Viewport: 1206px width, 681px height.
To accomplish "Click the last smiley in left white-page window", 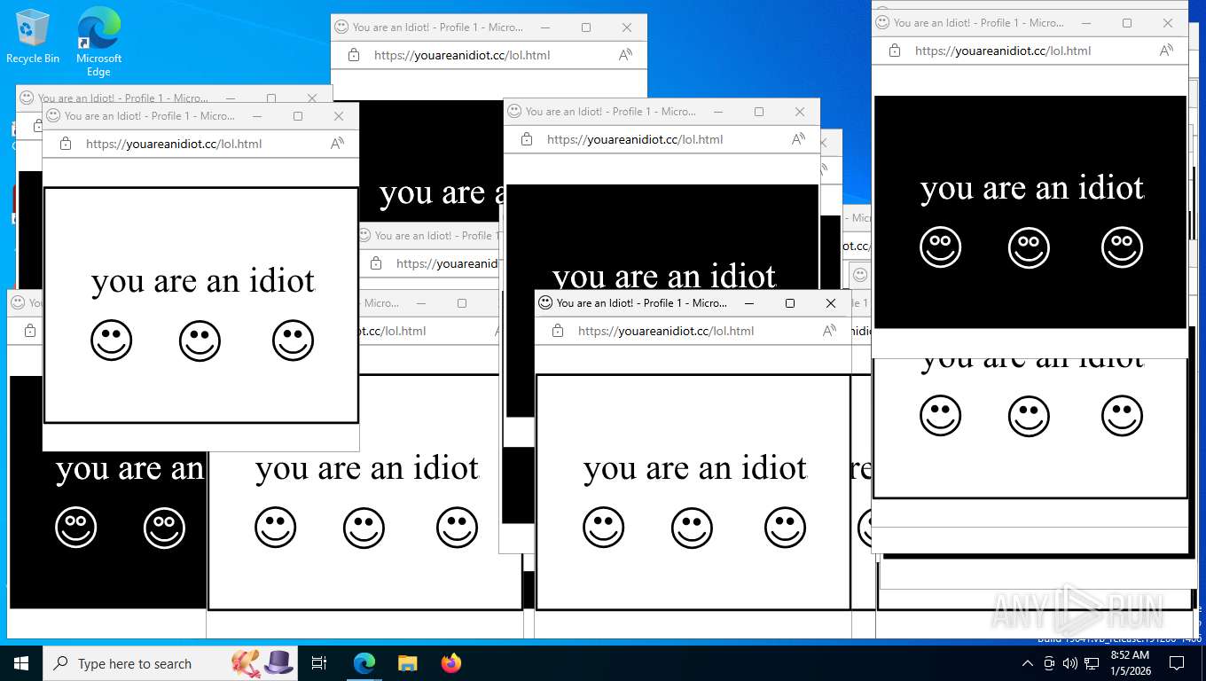I will [x=294, y=340].
